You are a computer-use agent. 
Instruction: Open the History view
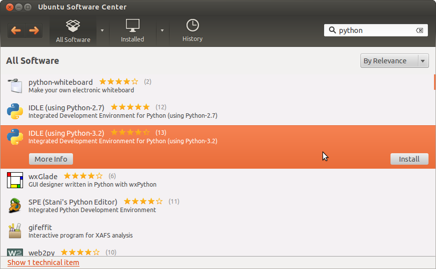(x=192, y=30)
